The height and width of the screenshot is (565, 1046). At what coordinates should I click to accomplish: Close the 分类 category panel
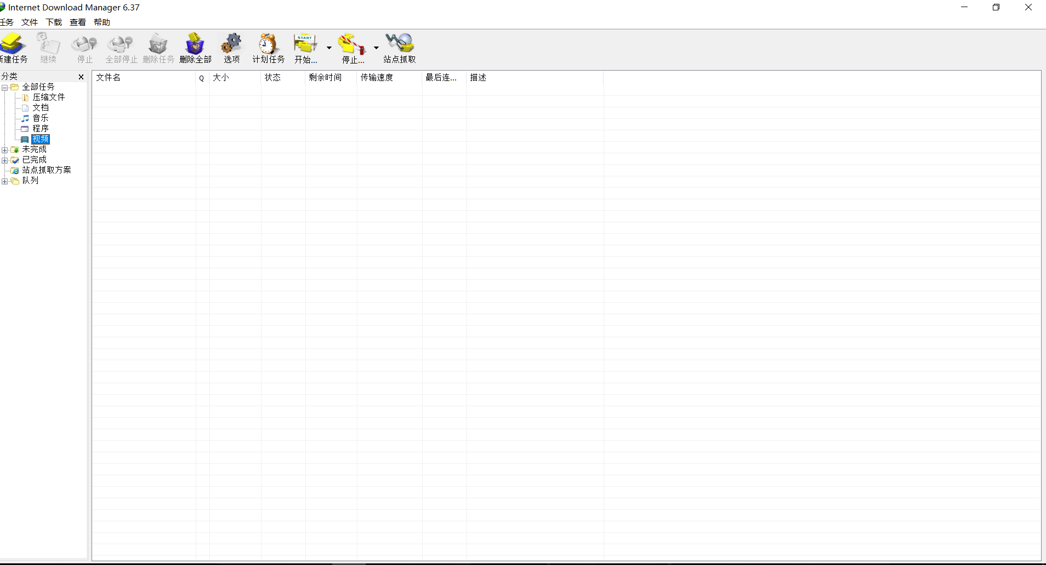81,77
